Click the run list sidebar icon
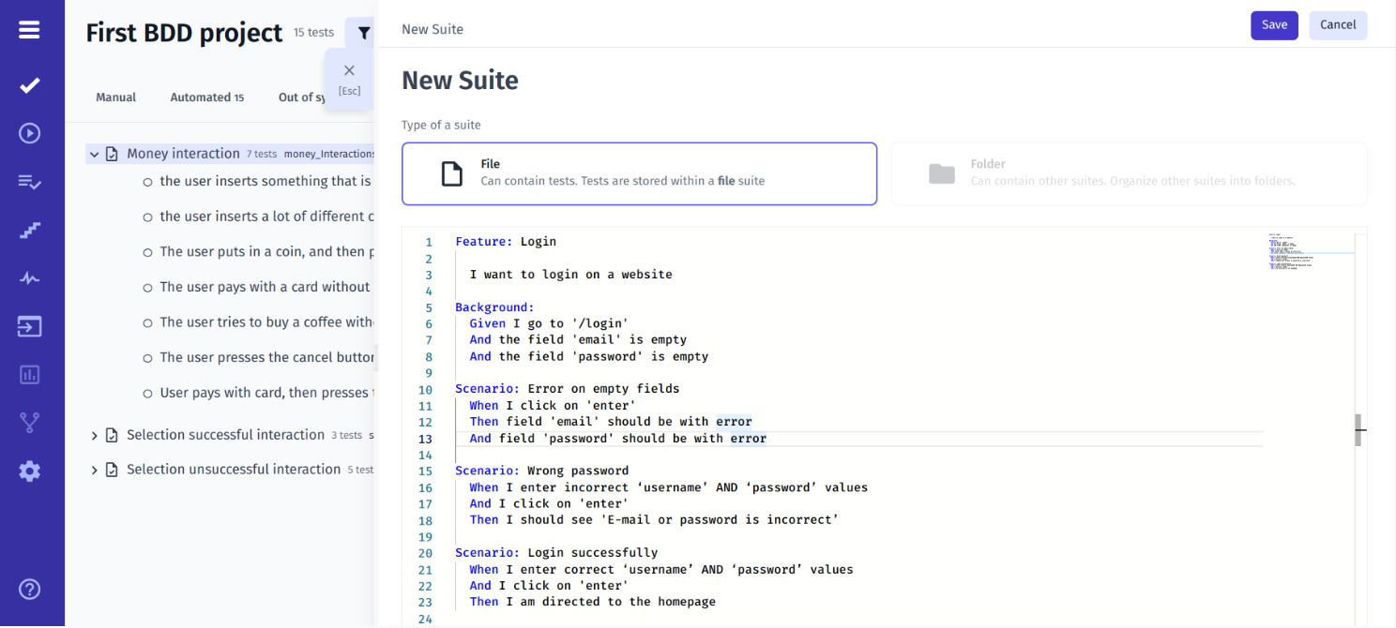The width and height of the screenshot is (1396, 628). point(29,181)
